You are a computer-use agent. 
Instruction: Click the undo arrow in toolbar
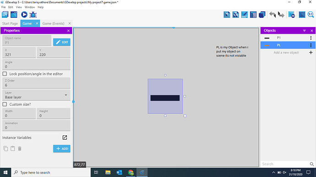[x=272, y=15]
